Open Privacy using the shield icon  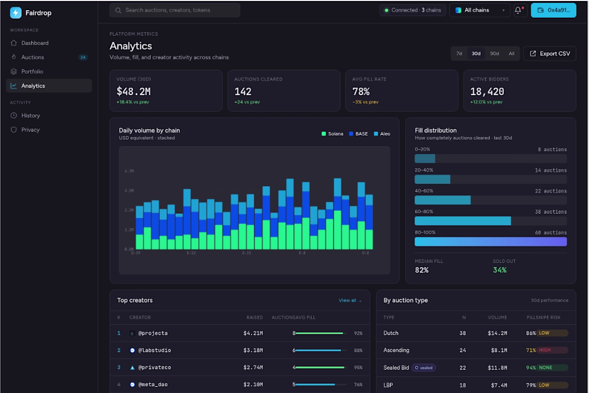click(x=14, y=130)
